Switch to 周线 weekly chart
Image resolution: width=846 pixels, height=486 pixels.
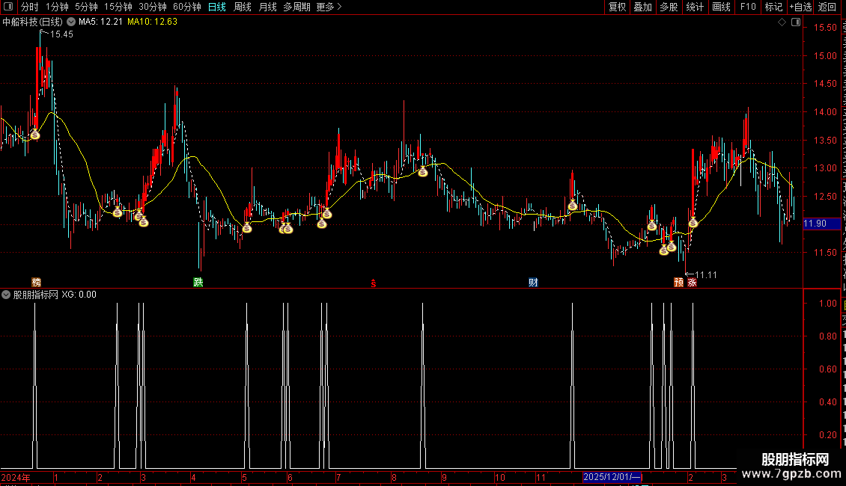[243, 7]
